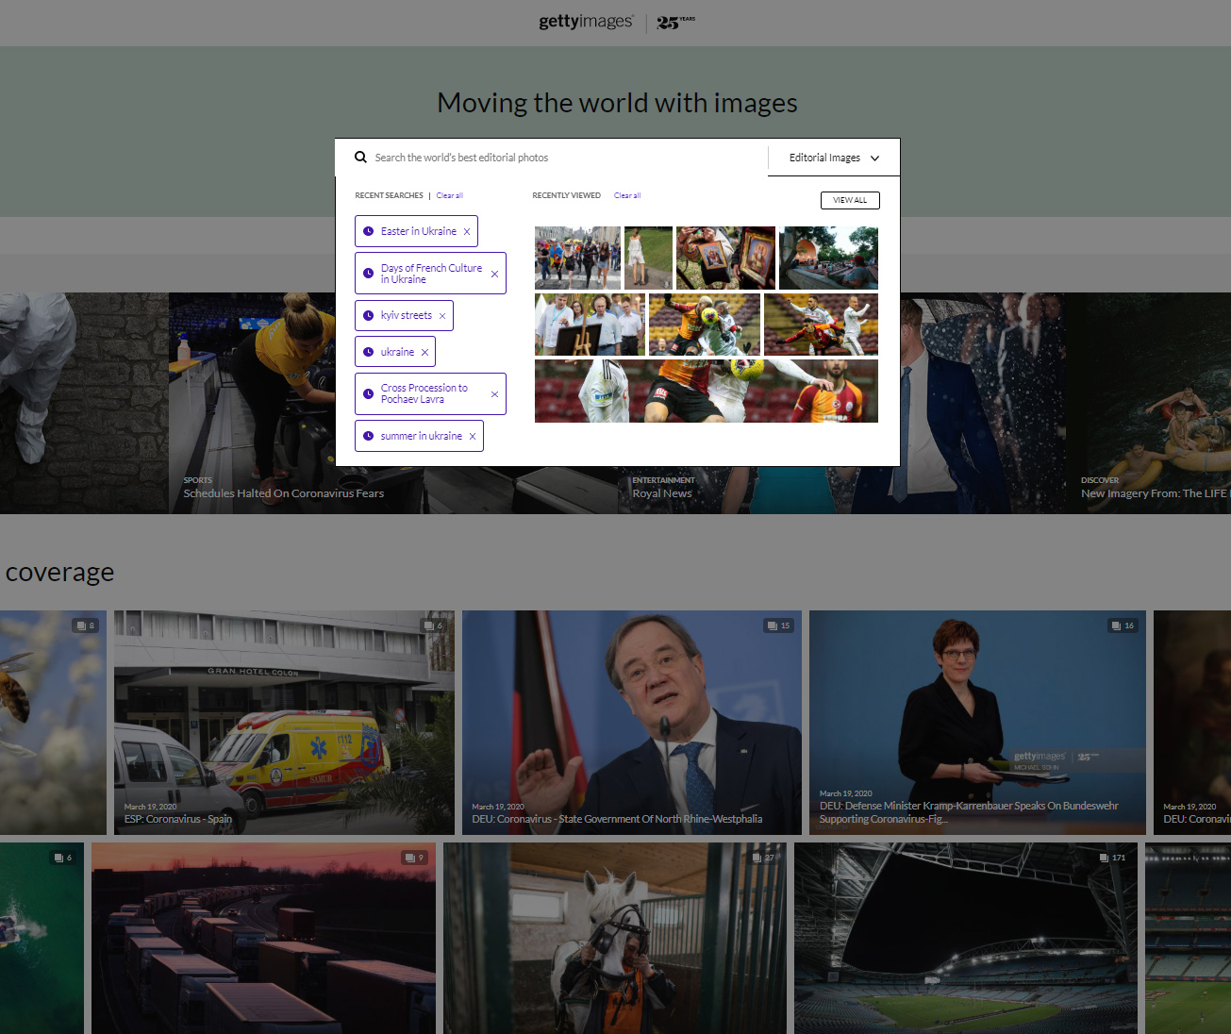Click clock icon beside 'Easter in Ukraine'
The width and height of the screenshot is (1231, 1034).
click(369, 231)
